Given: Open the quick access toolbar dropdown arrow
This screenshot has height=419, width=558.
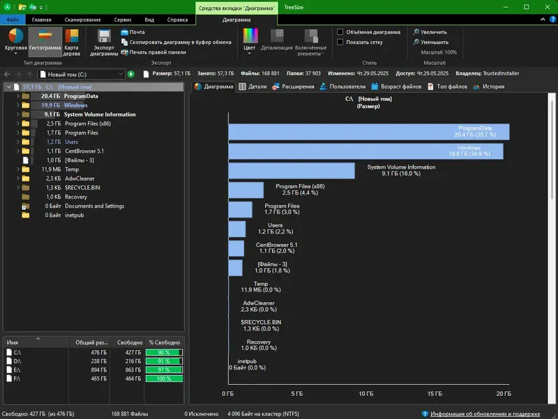Looking at the screenshot, I should point(41,7).
